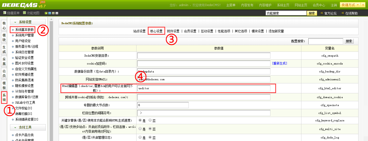Open 图片水印设置 in the sidebar
This screenshot has height=141, width=368.
pyautogui.click(x=24, y=63)
